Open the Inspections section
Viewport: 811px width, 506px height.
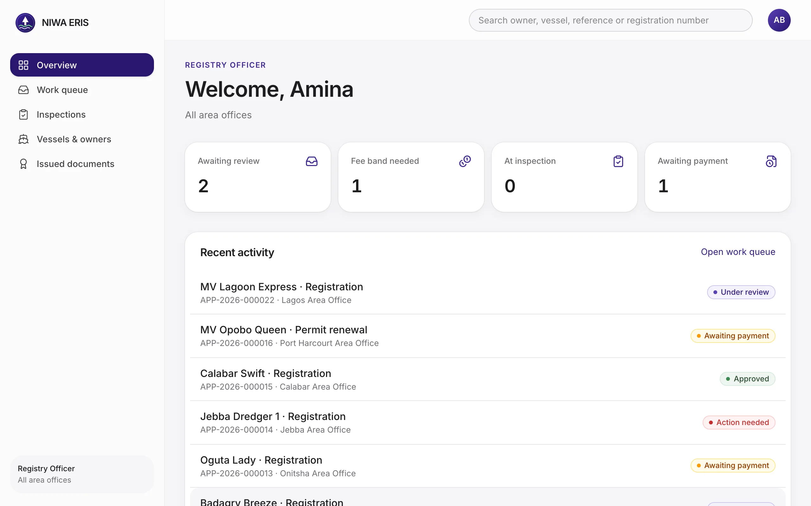click(x=82, y=114)
